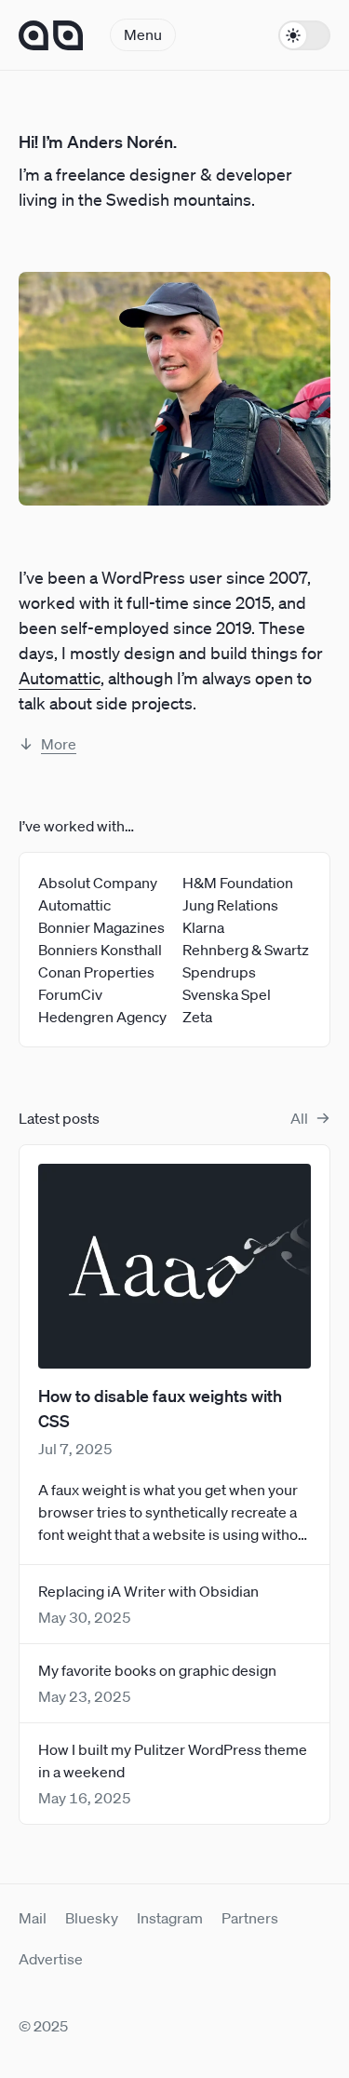Expand the More link under the bio

pos(59,744)
